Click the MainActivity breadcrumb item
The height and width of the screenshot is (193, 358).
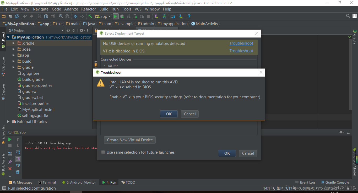(205, 24)
